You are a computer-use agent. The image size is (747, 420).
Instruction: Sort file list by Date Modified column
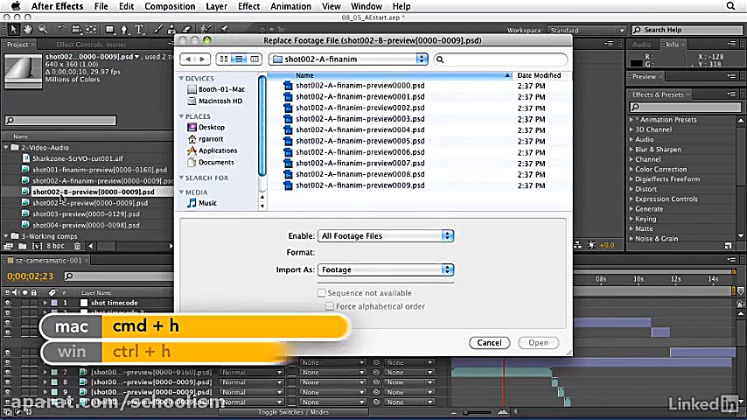[x=539, y=75]
